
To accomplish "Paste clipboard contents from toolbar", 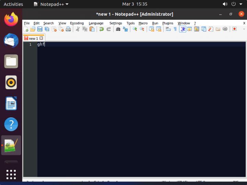I will [92, 29].
